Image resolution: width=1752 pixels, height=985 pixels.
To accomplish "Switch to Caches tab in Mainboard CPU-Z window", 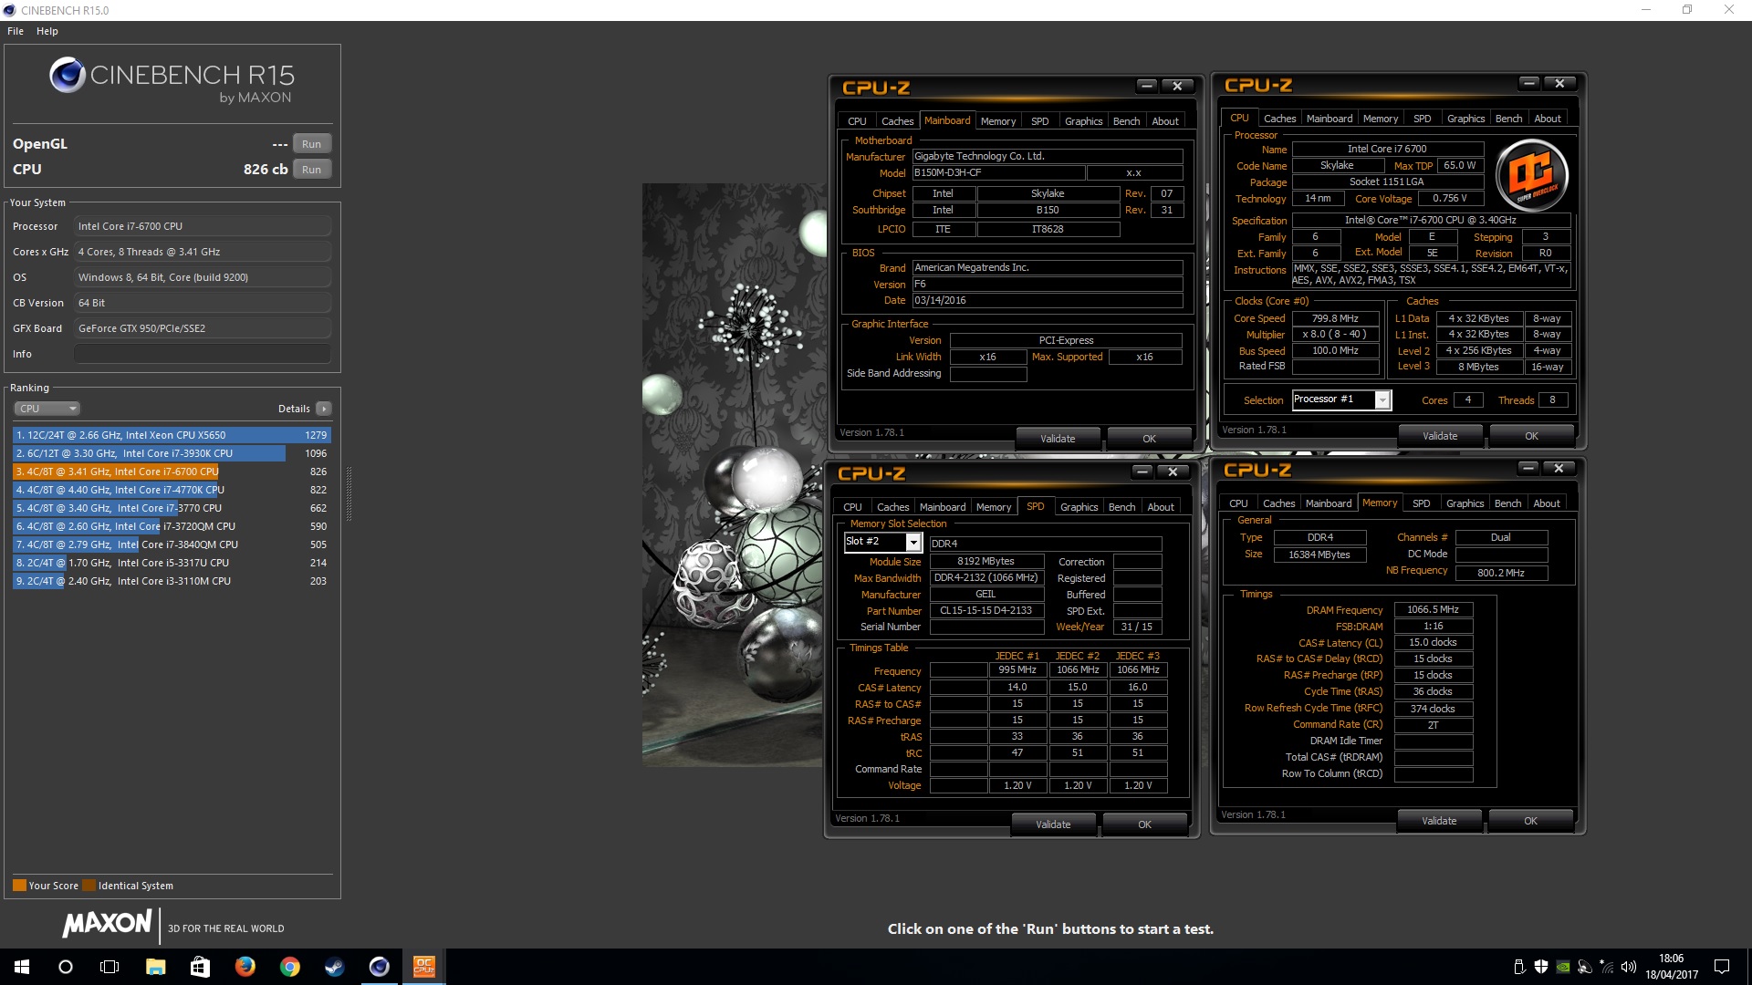I will click(x=897, y=121).
